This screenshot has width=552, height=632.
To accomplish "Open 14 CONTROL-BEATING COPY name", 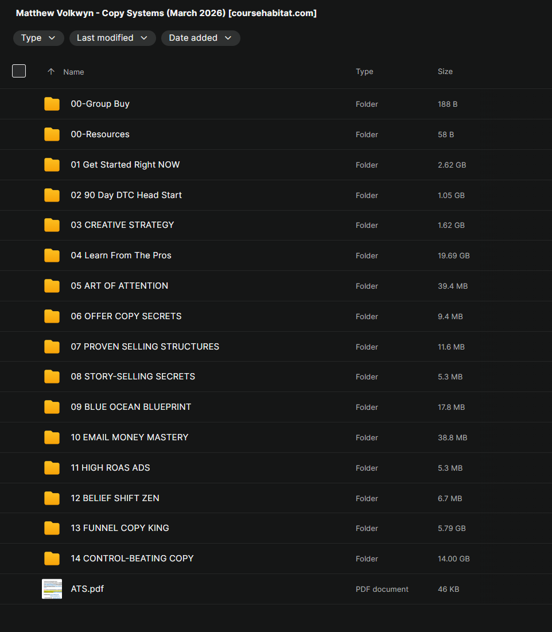I will coord(132,559).
